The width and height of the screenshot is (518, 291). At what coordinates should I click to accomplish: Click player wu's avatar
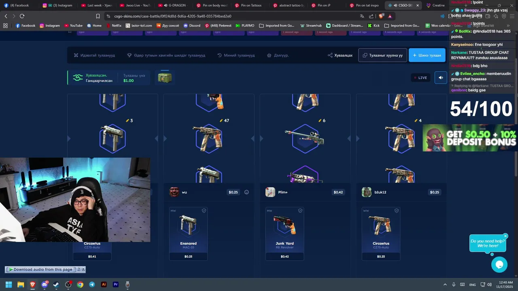174,192
